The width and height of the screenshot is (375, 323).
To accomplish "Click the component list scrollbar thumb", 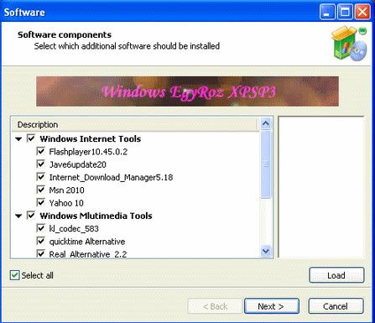I will point(266,164).
